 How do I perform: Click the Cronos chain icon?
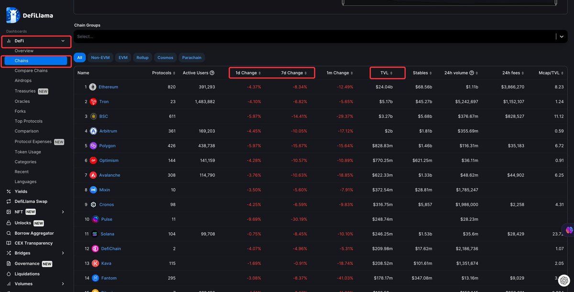click(x=93, y=205)
